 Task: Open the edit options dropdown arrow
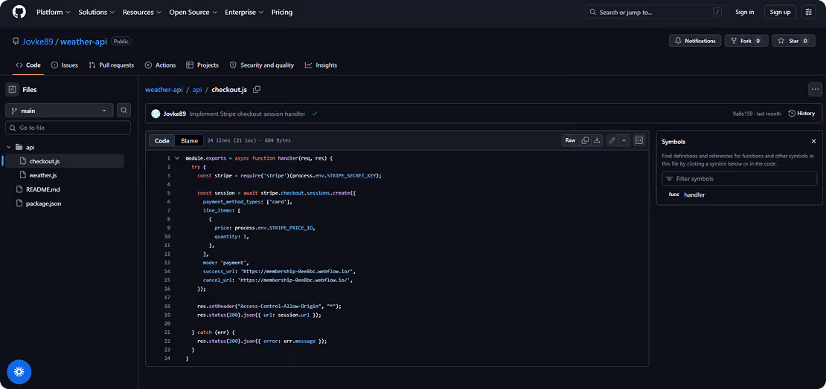(624, 140)
